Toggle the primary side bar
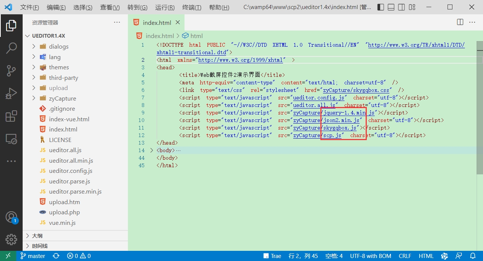This screenshot has width=483, height=261. click(381, 7)
